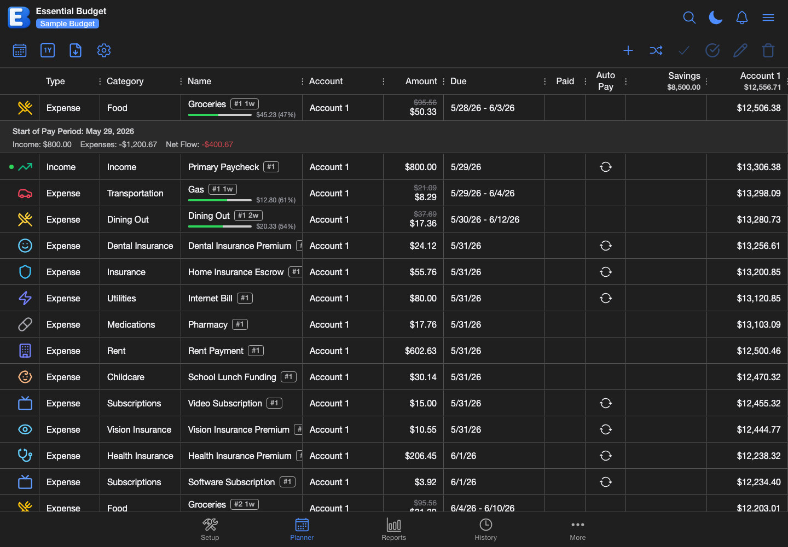Click the 1Y range toolbar icon

tap(48, 50)
